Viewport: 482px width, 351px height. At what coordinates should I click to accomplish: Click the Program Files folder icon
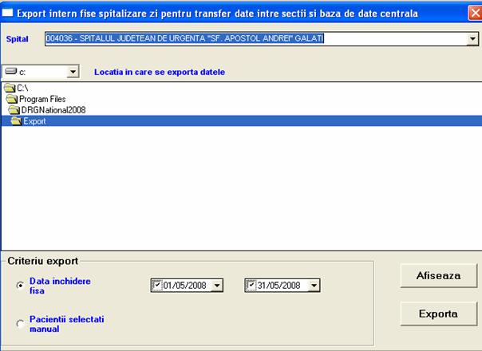point(13,98)
